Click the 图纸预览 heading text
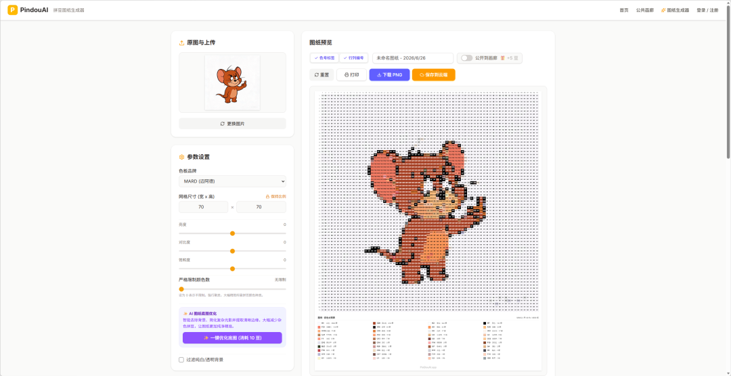The height and width of the screenshot is (376, 731). (x=321, y=43)
